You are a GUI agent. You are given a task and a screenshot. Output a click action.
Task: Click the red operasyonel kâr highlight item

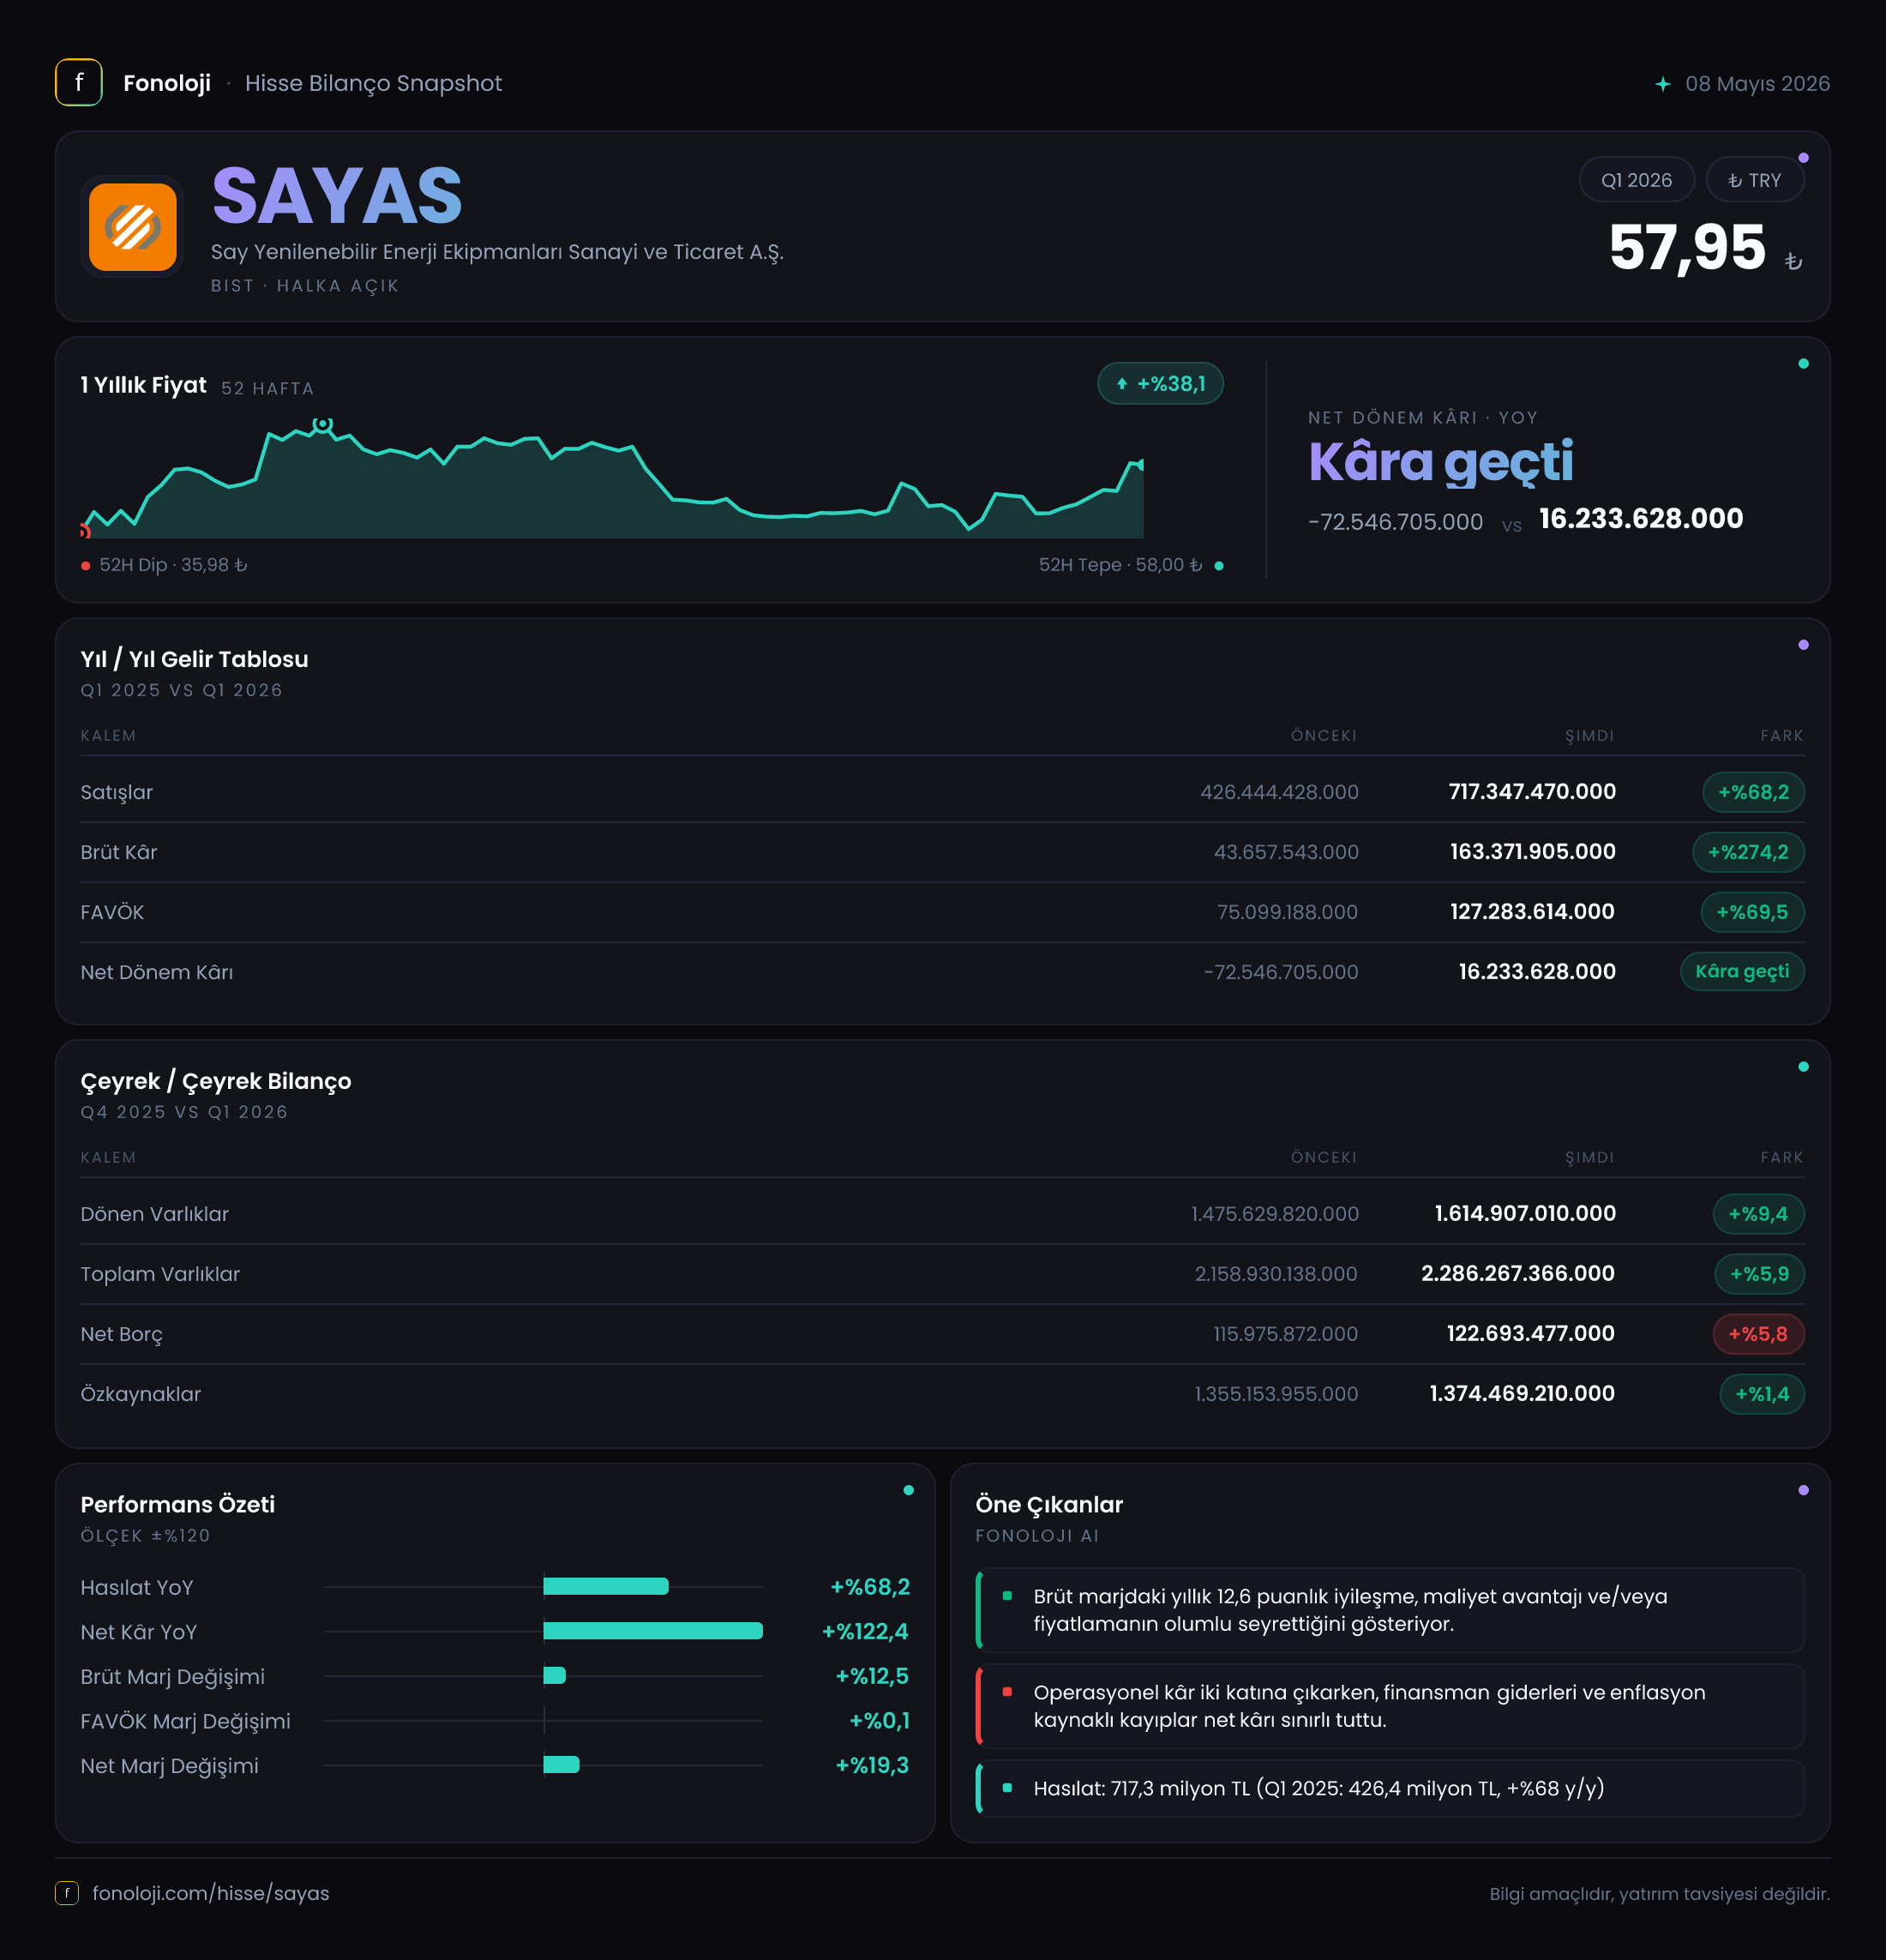(x=1390, y=1706)
